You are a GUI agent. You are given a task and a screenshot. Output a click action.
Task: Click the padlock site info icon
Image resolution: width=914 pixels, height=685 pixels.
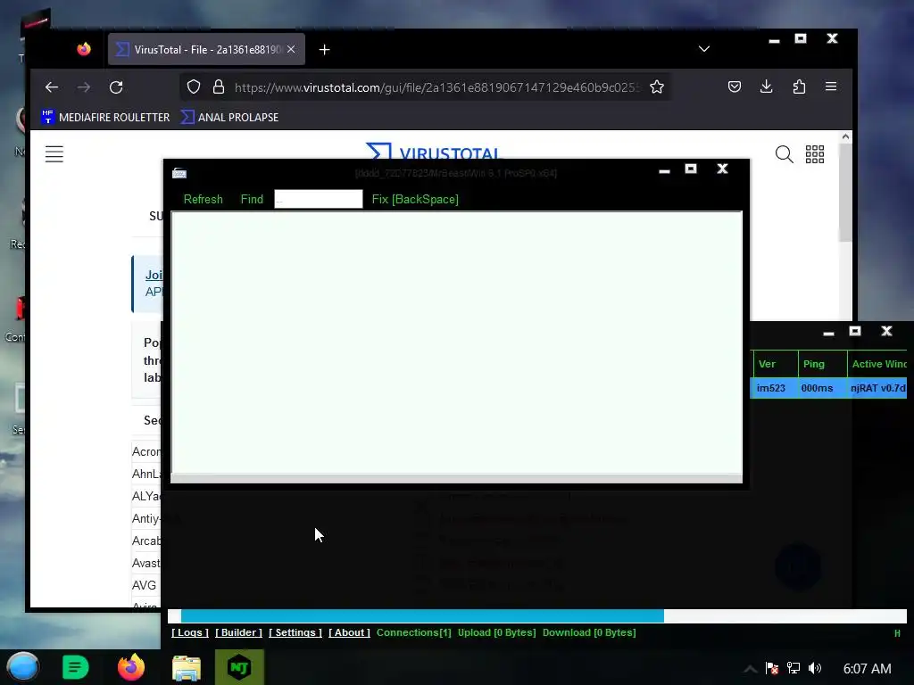(219, 87)
